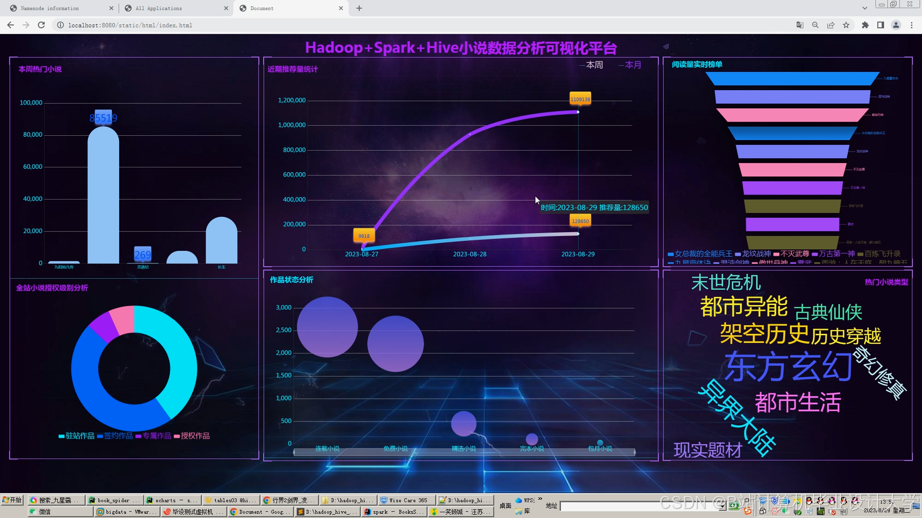Toggle the 本月 legend item
922x518 pixels.
pyautogui.click(x=630, y=65)
